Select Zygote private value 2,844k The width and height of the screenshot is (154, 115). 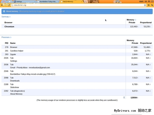(x=135, y=54)
